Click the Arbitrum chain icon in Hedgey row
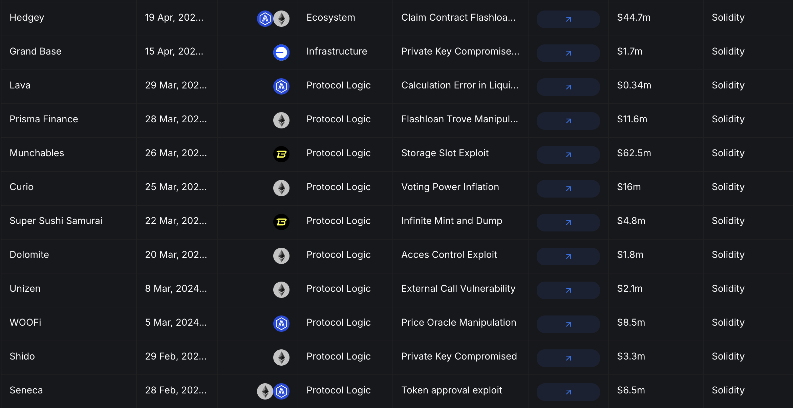793x408 pixels. click(x=265, y=19)
